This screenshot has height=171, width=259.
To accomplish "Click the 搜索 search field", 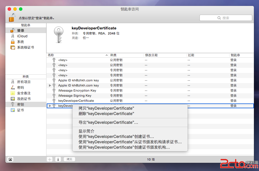I will click(x=226, y=18).
